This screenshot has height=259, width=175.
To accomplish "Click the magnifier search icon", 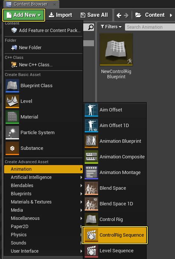I will 91,27.
